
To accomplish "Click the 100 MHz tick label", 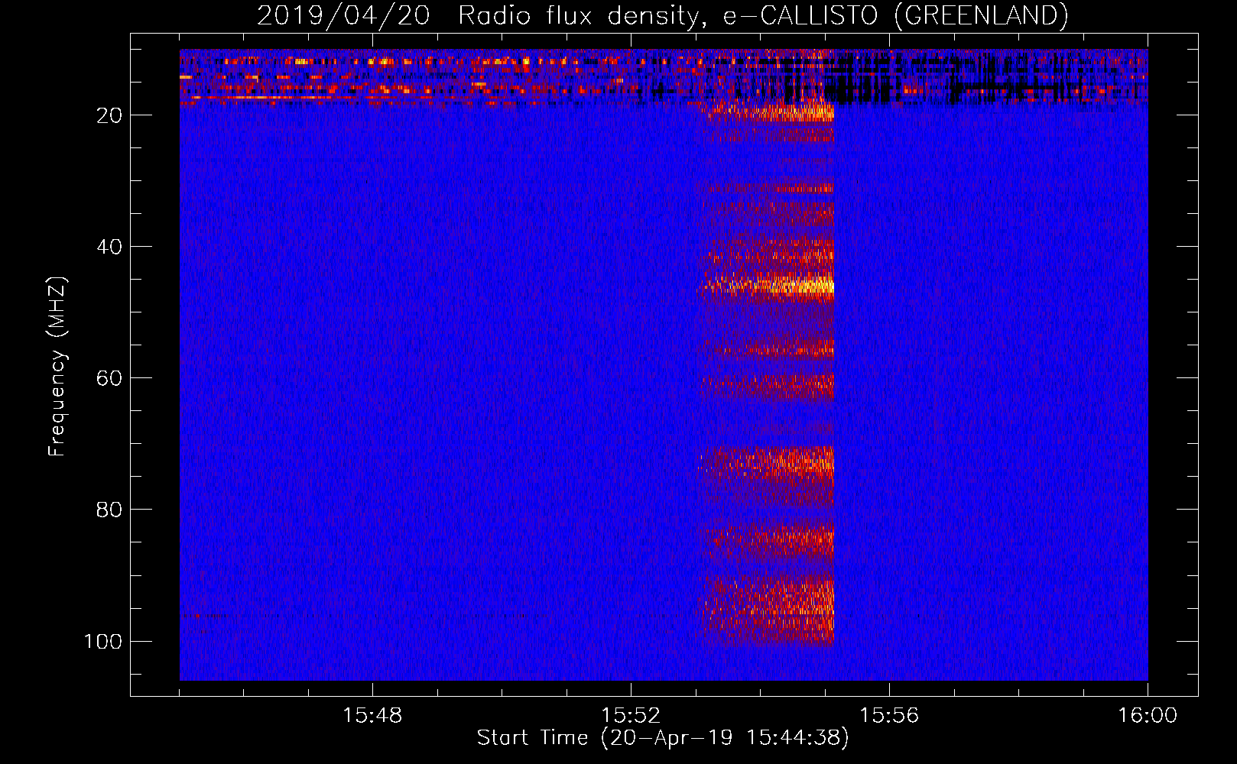I will click(x=103, y=641).
